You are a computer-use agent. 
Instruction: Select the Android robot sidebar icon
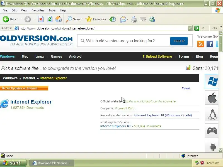pyautogui.click(x=212, y=146)
